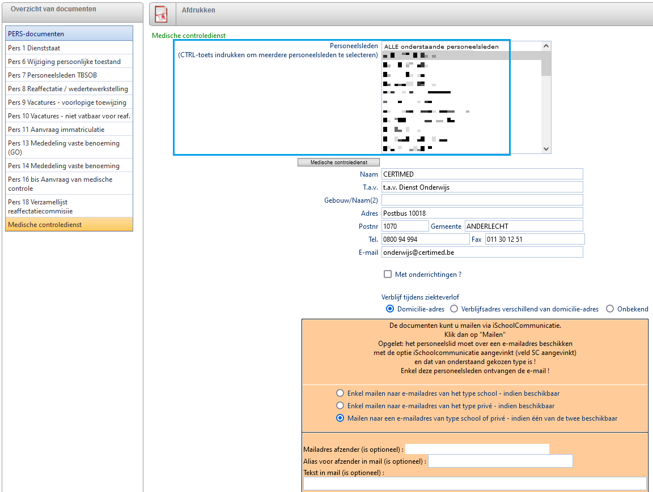The width and height of the screenshot is (653, 492).
Task: Click the PDF print icon
Action: 162,15
